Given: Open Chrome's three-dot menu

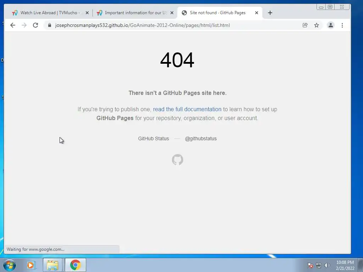Looking at the screenshot, I should click(342, 25).
